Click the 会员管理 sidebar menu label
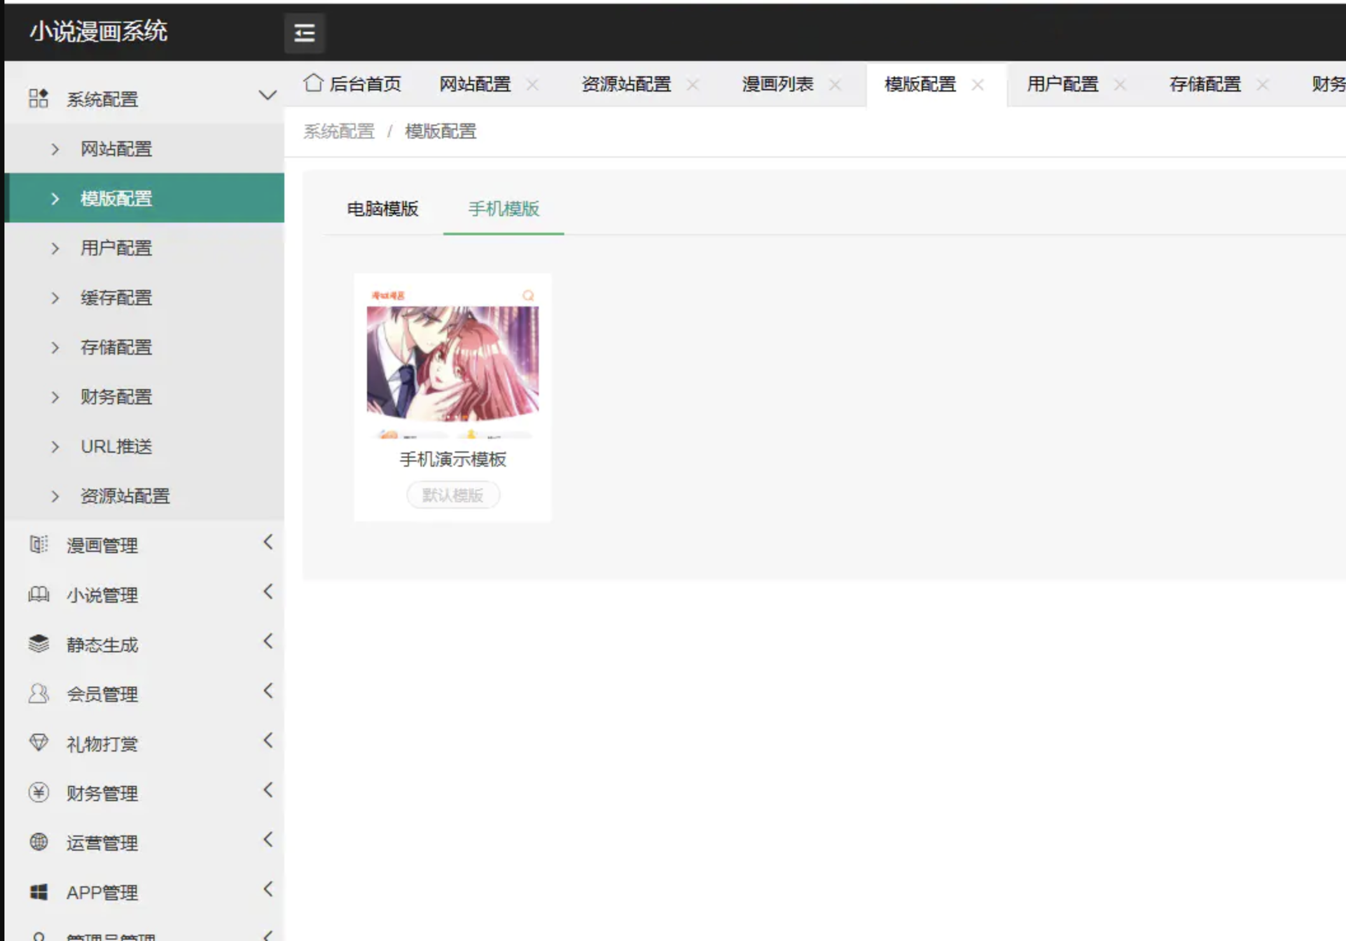1346x941 pixels. [x=102, y=694]
